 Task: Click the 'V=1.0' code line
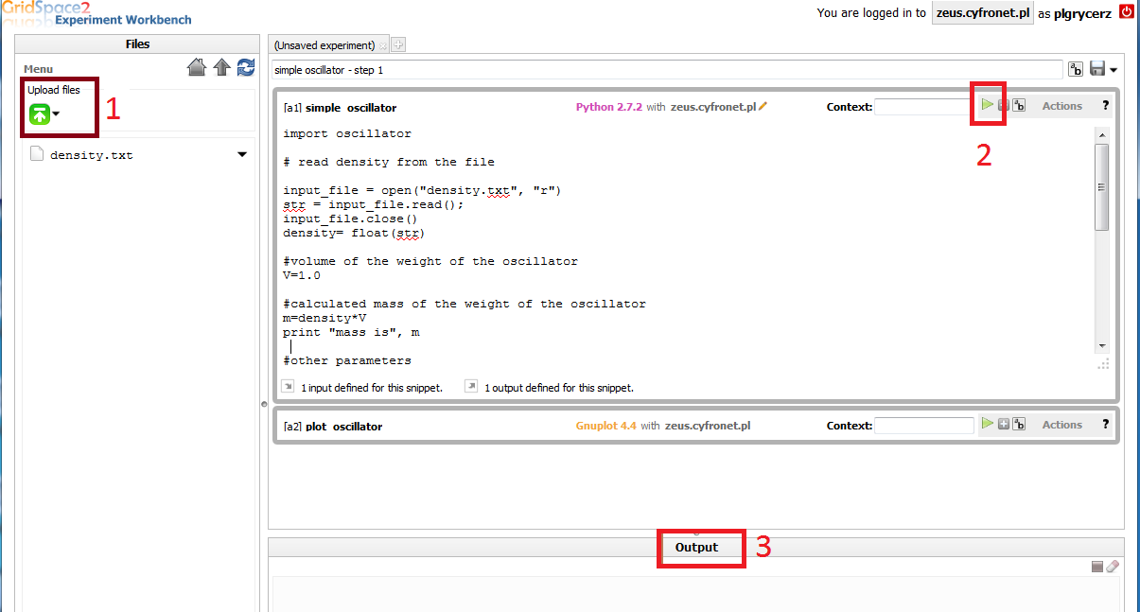[x=302, y=275]
